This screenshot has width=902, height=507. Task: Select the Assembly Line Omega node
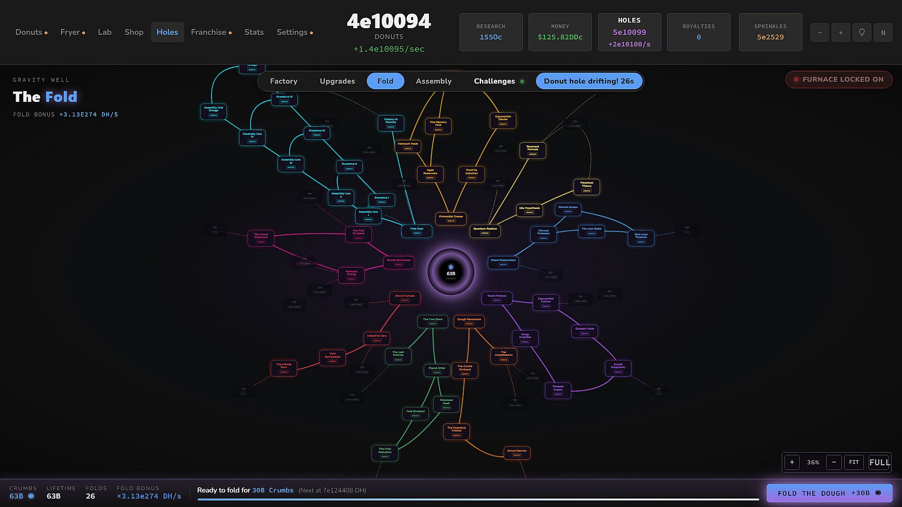pyautogui.click(x=213, y=111)
